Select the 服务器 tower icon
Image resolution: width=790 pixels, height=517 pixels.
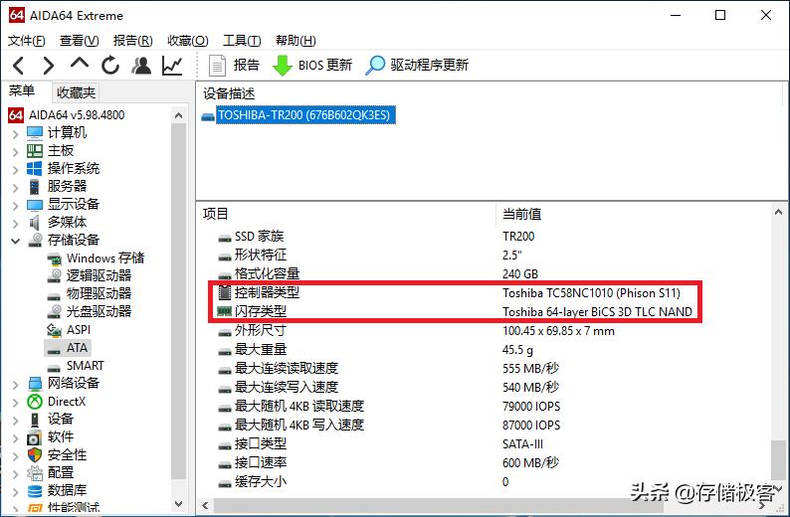[34, 186]
